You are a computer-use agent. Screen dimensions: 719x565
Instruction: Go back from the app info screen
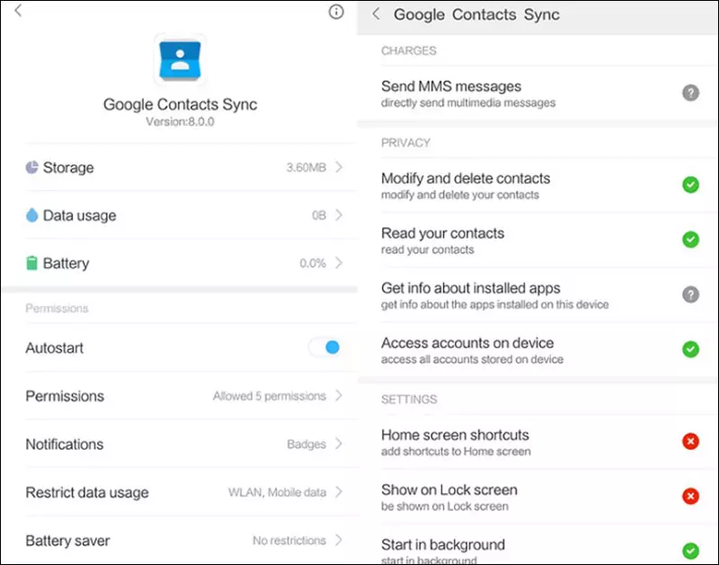pyautogui.click(x=18, y=10)
